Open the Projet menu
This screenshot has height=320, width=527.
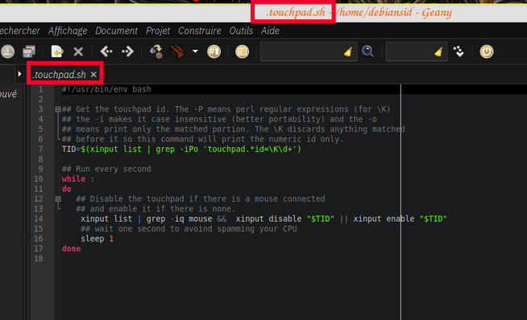[x=158, y=31]
